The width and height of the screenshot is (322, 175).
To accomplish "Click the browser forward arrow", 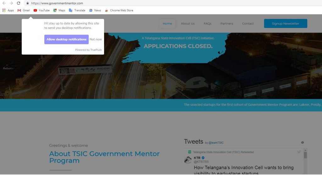I will tap(11, 3).
